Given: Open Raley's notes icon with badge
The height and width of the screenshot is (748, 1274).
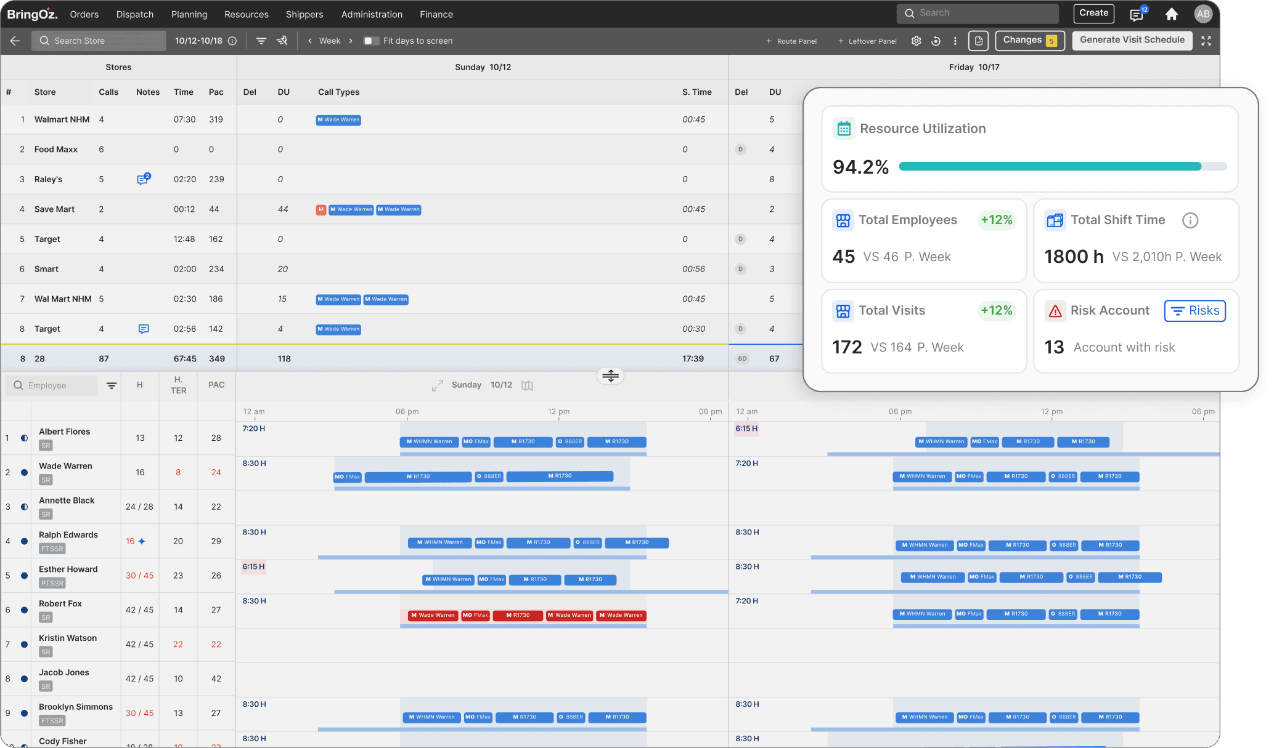Looking at the screenshot, I should tap(143, 179).
